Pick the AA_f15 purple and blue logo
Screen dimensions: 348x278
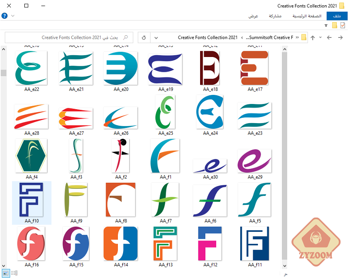(76, 244)
